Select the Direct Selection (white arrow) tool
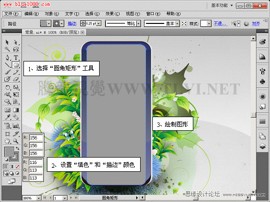The width and height of the screenshot is (270, 202). click(x=16, y=42)
